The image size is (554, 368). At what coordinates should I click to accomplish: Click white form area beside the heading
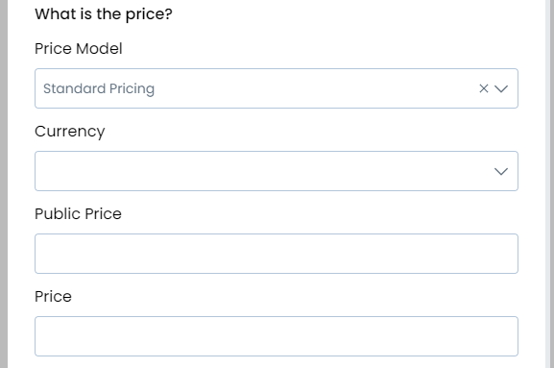click(x=353, y=14)
